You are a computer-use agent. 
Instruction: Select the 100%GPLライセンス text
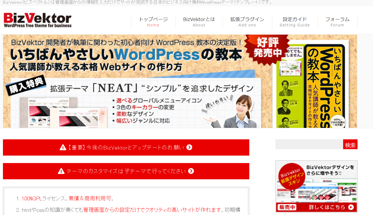coord(43,198)
